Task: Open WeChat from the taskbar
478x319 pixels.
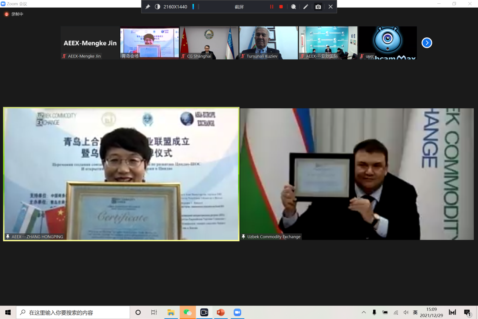Action: [x=188, y=312]
